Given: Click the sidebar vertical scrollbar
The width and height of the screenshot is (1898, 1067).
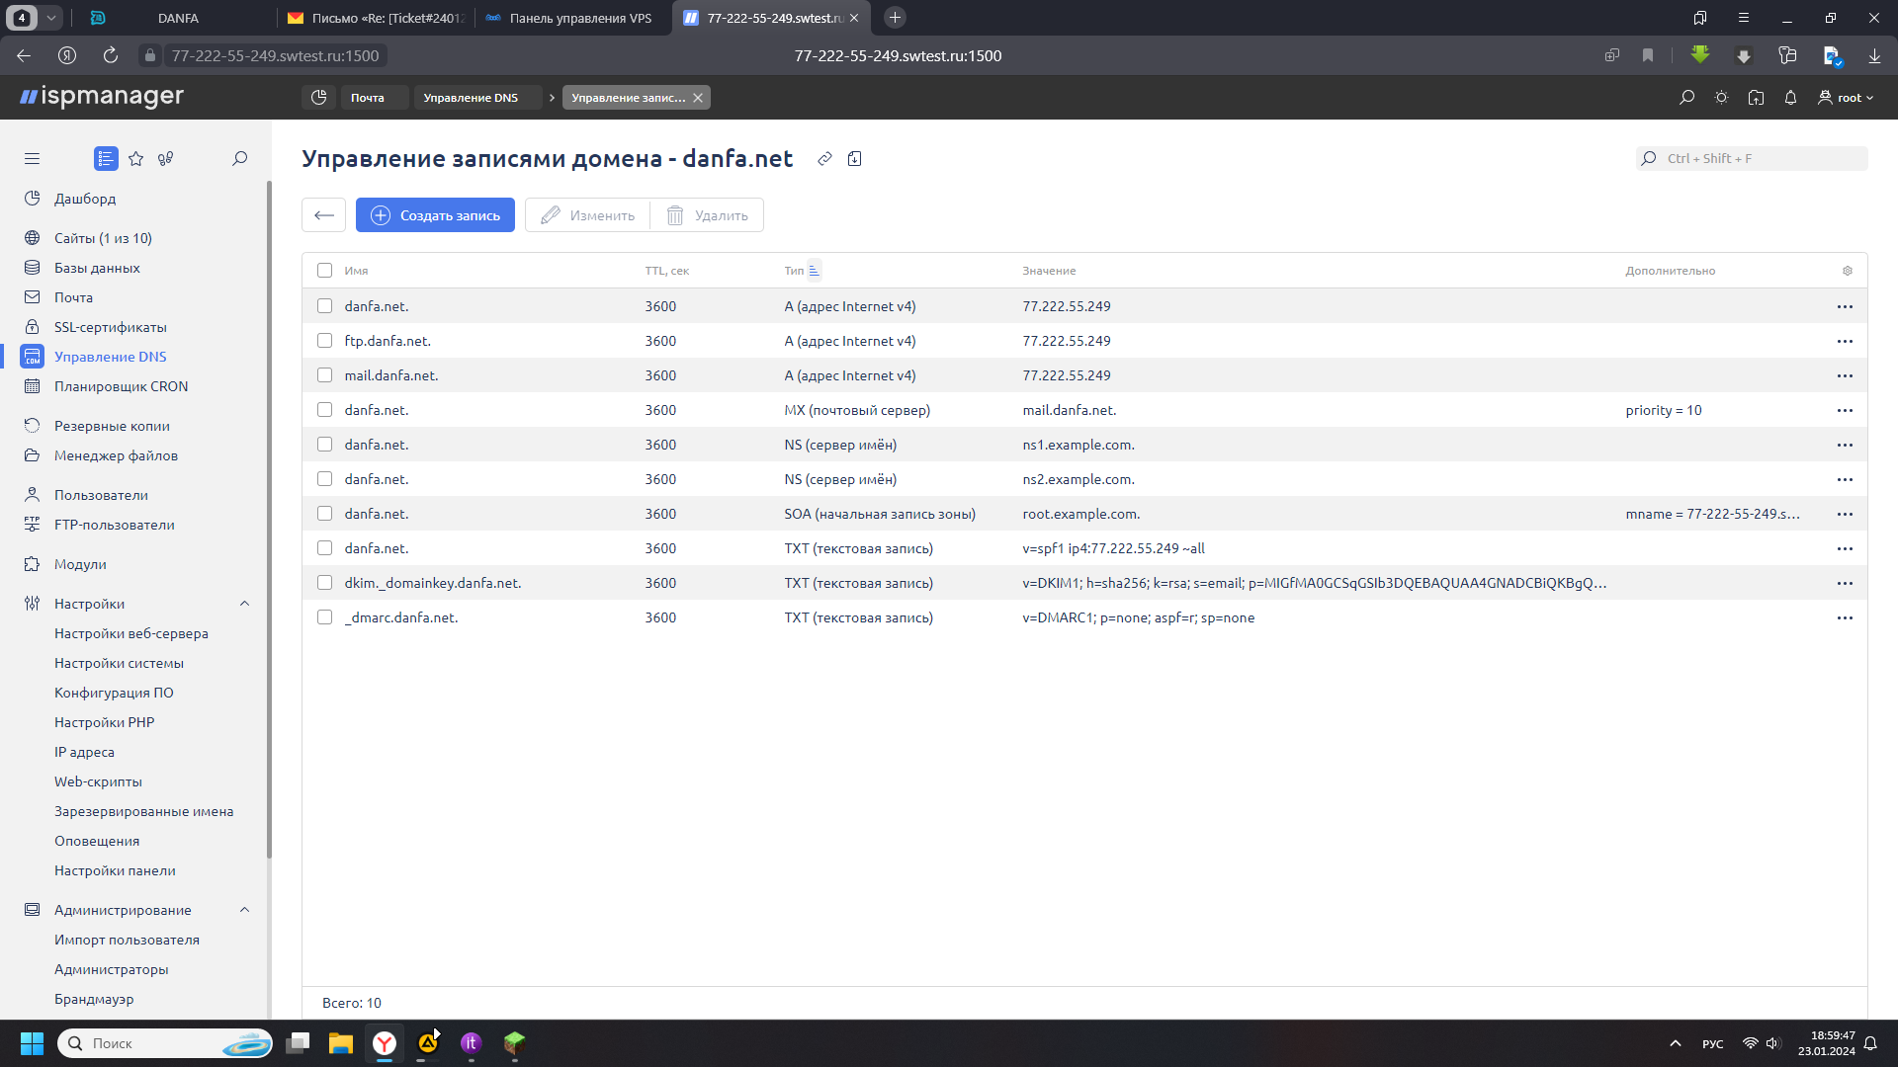Looking at the screenshot, I should [269, 519].
